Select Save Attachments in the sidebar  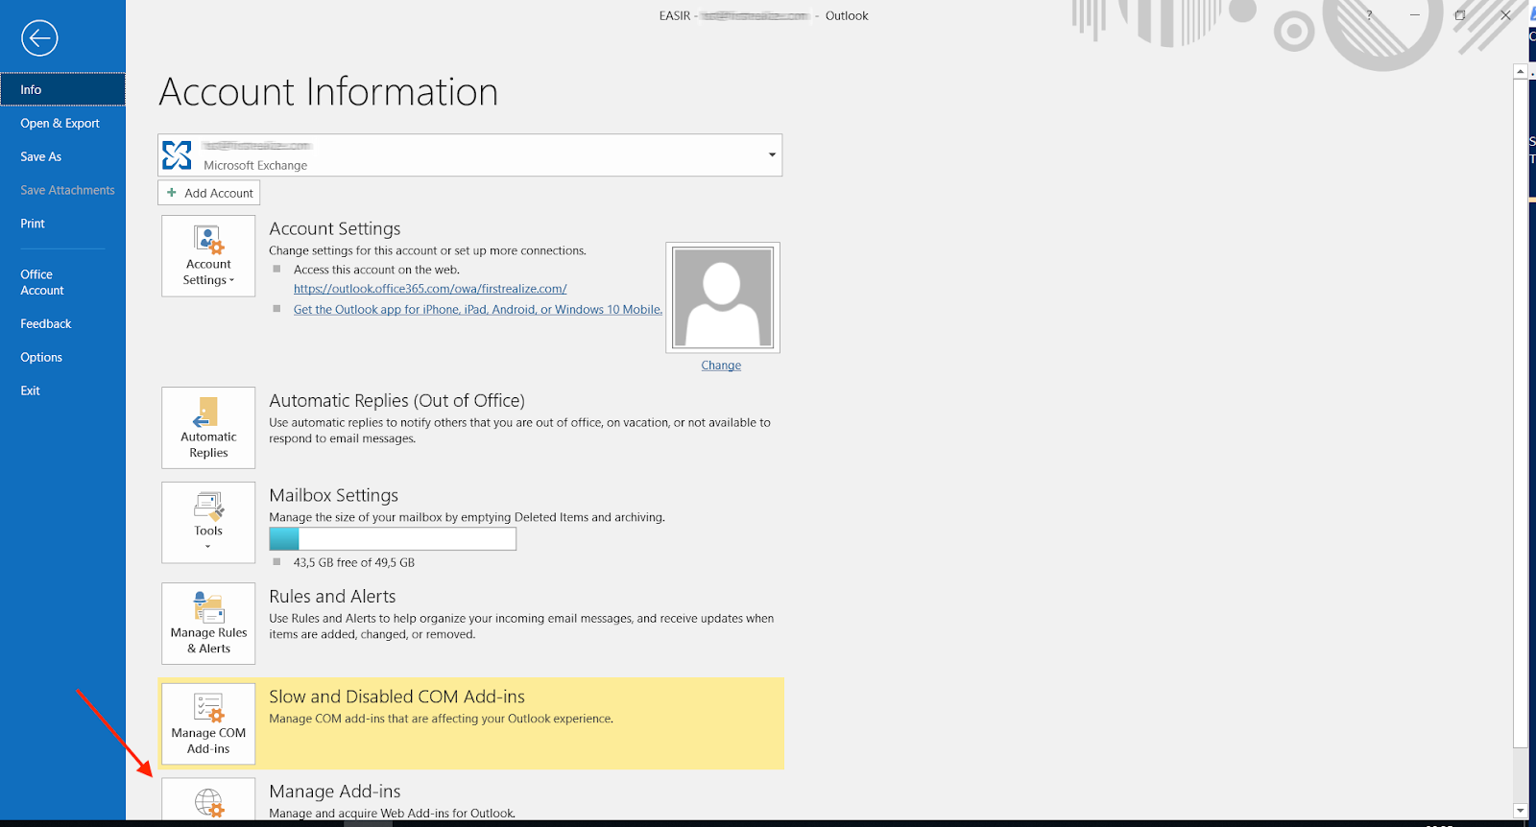point(67,190)
